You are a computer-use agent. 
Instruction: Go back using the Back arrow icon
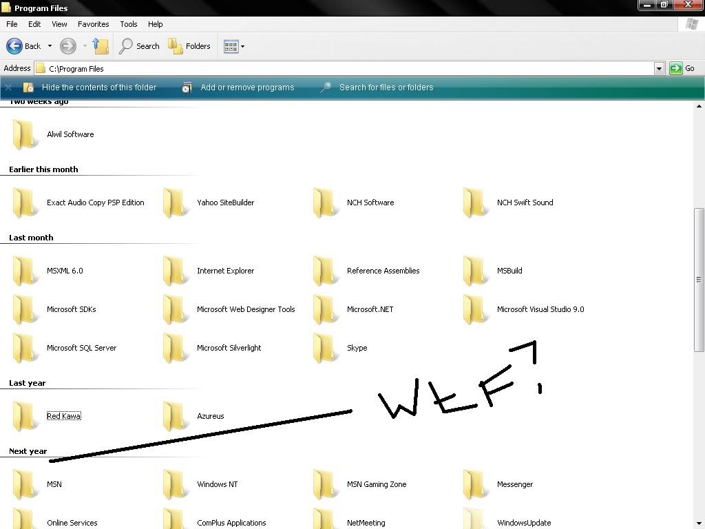pyautogui.click(x=14, y=46)
